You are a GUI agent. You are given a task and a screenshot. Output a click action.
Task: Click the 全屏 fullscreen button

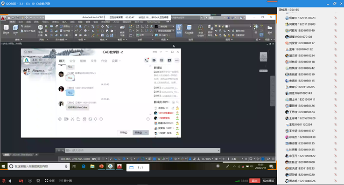50,181
